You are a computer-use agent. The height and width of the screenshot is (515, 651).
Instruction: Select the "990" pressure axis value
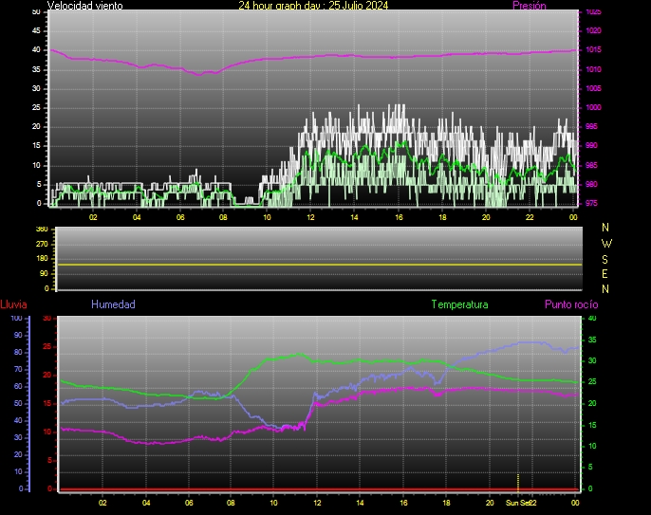[x=591, y=146]
